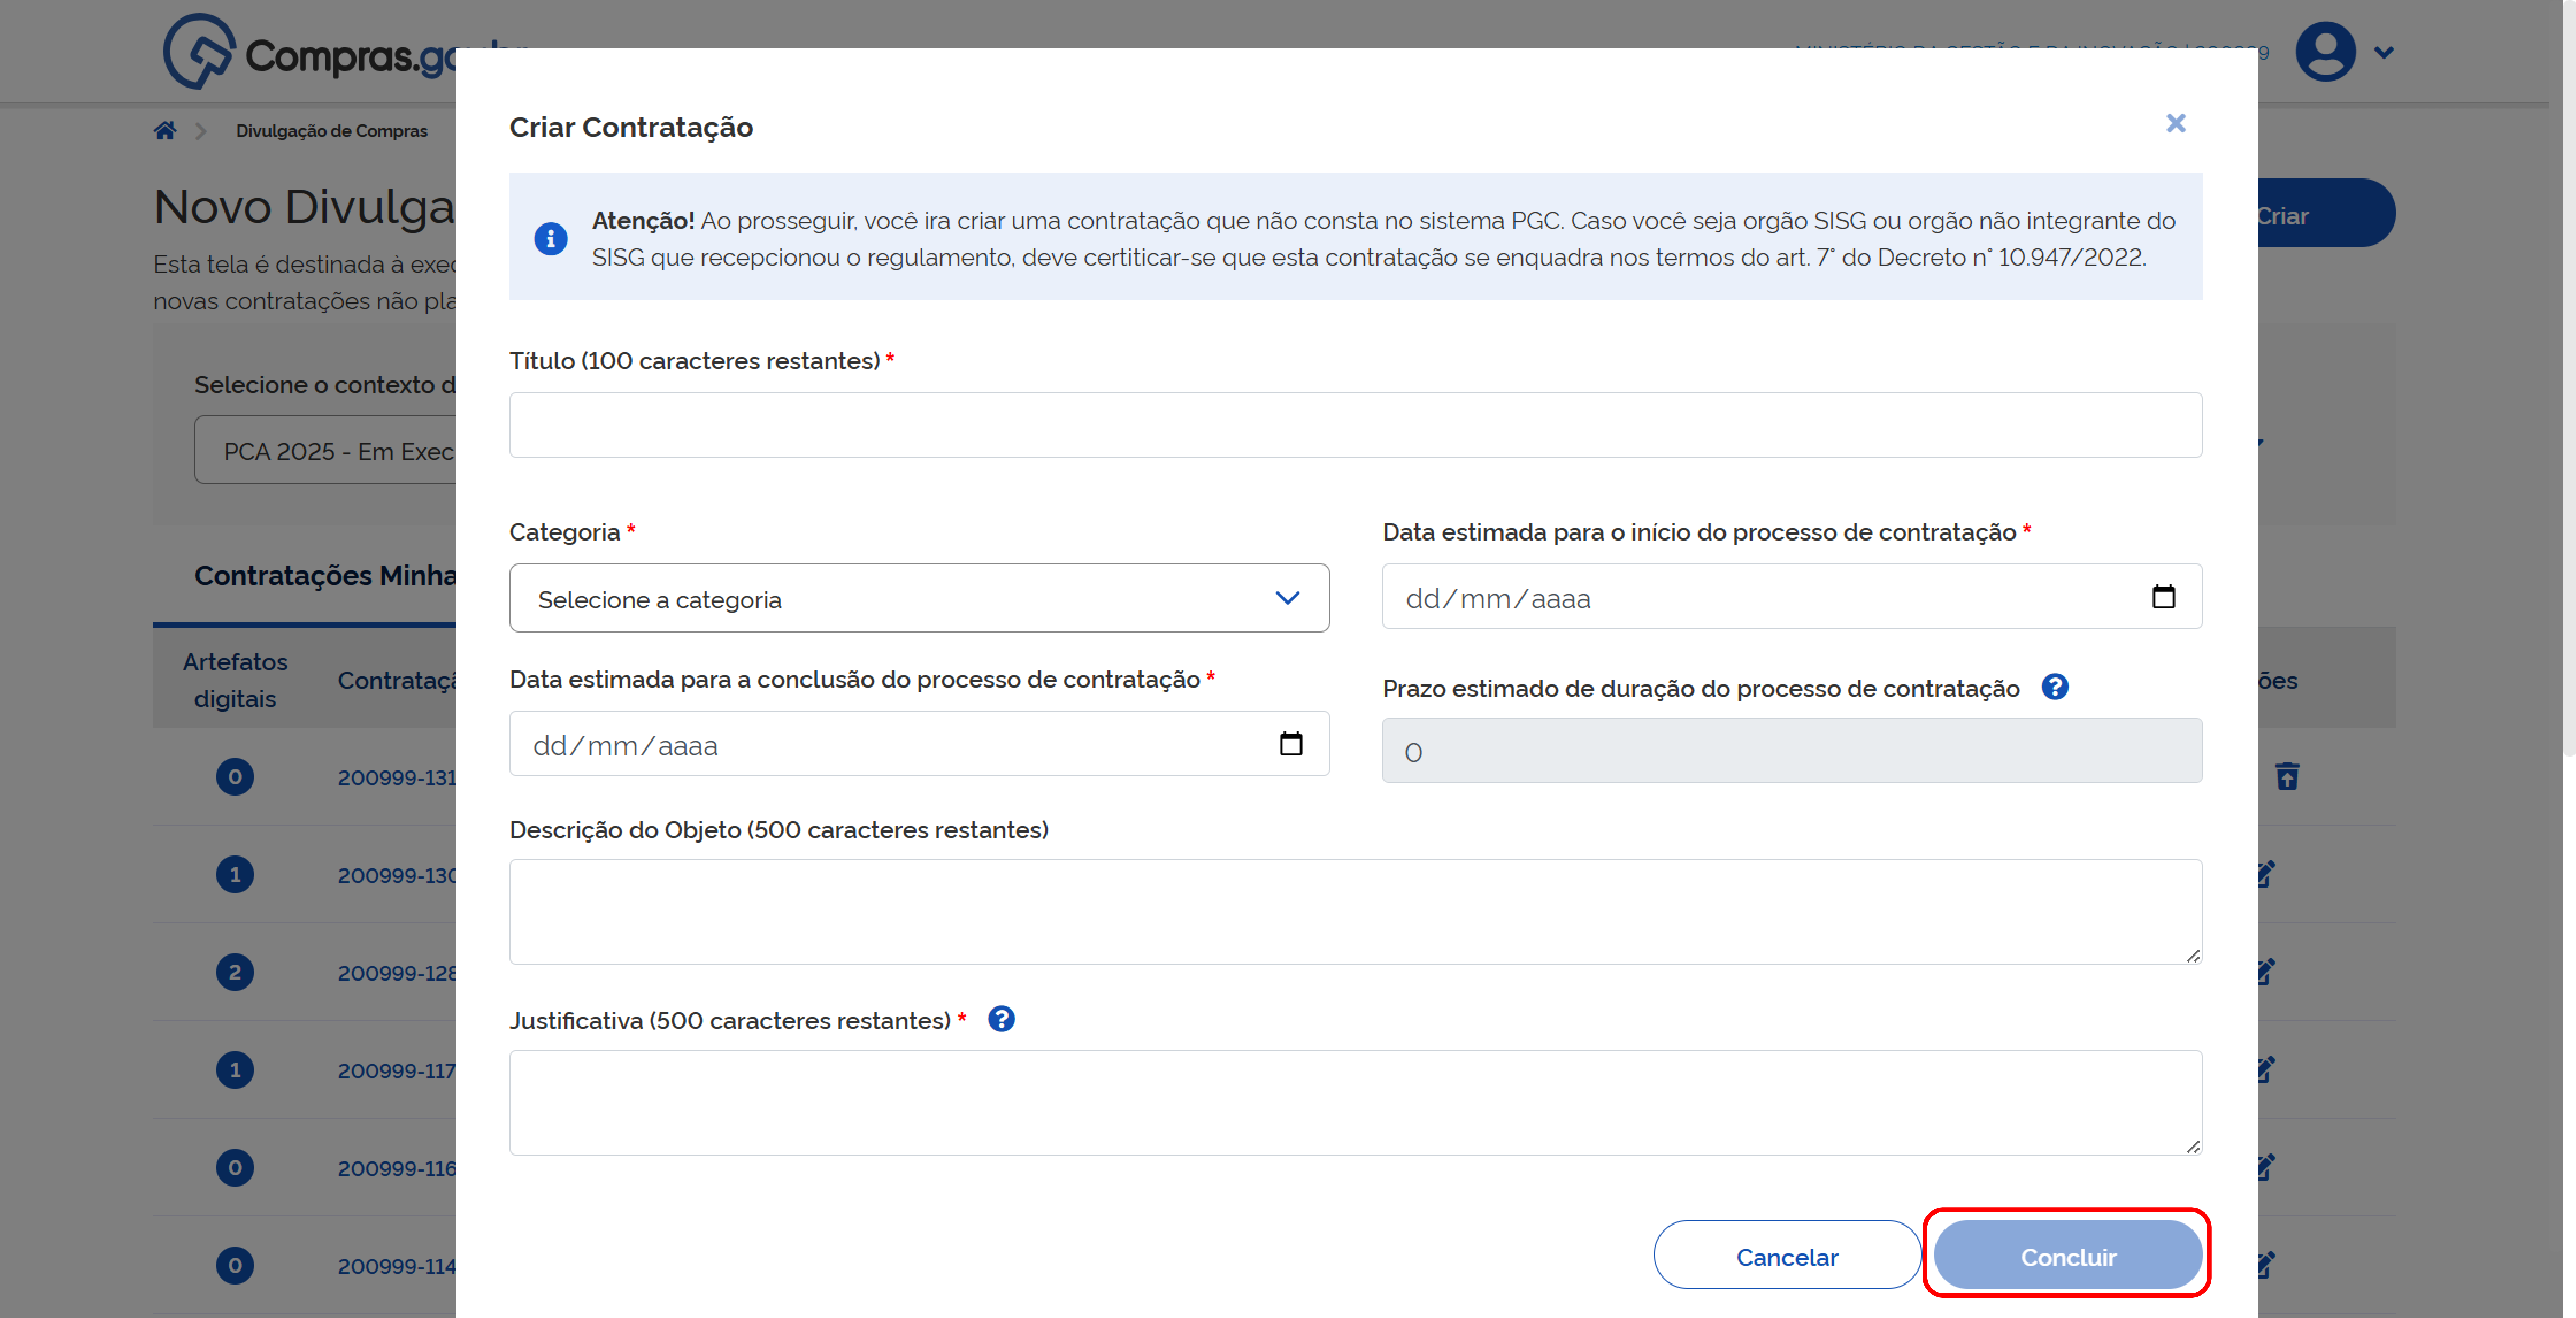The height and width of the screenshot is (1318, 2576).
Task: Click artefatos badge for 200999-114
Action: (235, 1266)
